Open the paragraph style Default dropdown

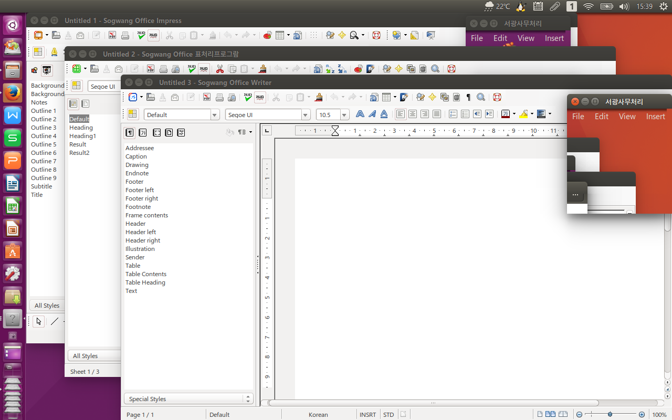click(x=215, y=115)
